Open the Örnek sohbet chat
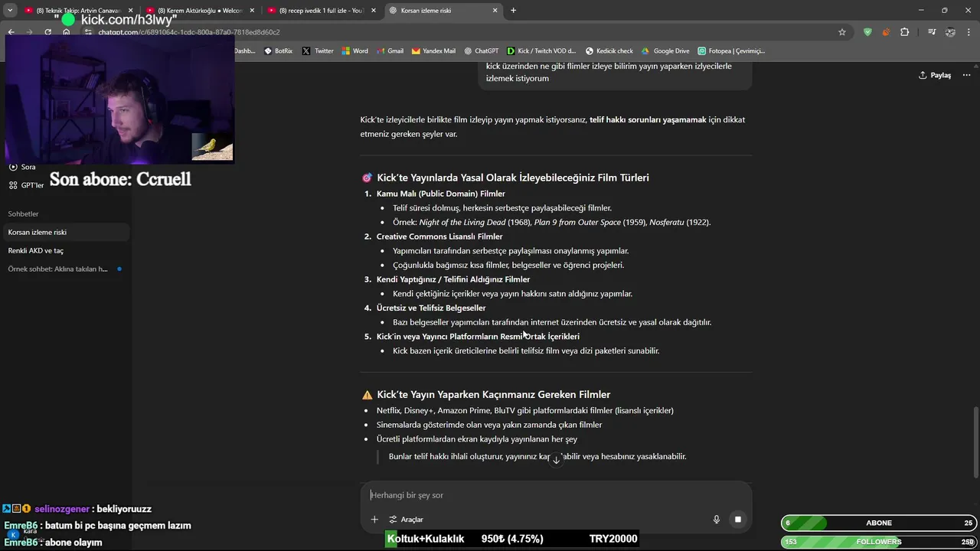The width and height of the screenshot is (980, 551). (65, 269)
